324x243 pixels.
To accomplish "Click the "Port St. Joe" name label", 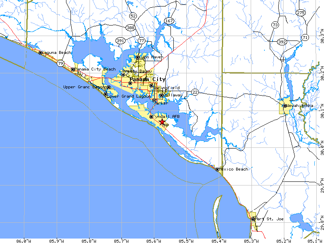I will click(x=269, y=219).
